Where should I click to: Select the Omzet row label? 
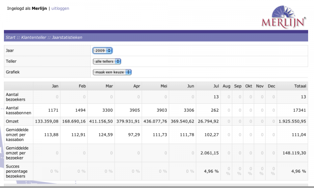click(12, 121)
